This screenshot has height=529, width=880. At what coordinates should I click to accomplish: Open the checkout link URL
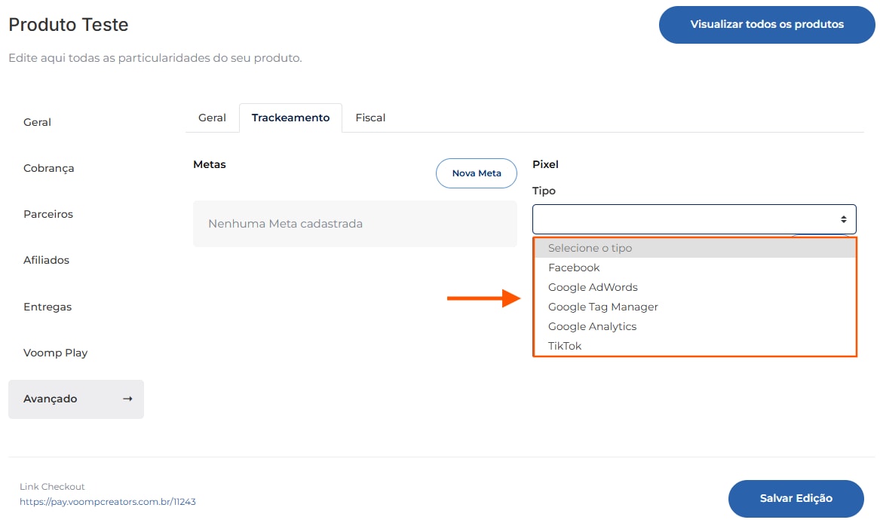[108, 501]
